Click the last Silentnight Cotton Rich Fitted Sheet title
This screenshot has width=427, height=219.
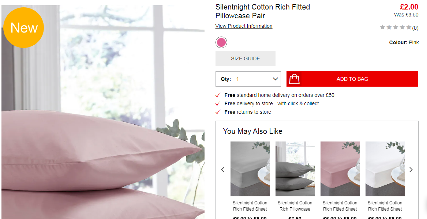coord(385,206)
